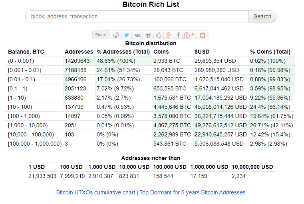Click the '1 USD' column header
The image size is (304, 204).
(37, 167)
